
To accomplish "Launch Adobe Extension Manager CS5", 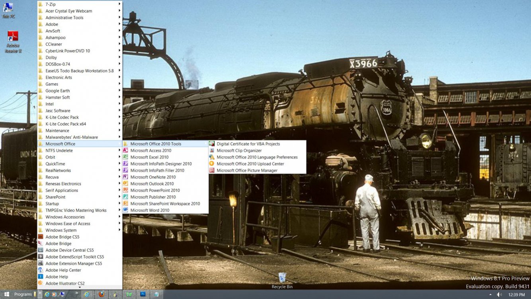I will tap(80, 264).
